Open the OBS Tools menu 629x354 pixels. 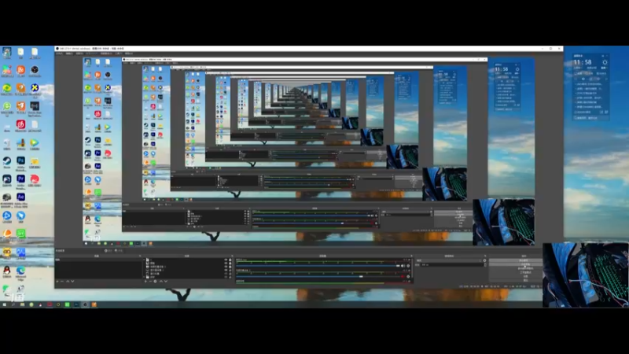pyautogui.click(x=119, y=53)
